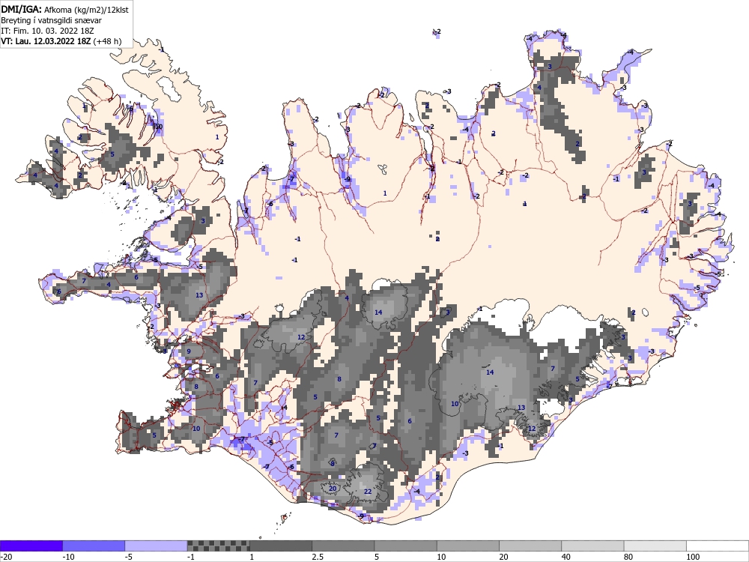Click the dark violet -20 to -10 legend swatch
Viewport: 749px width, 562px height.
pos(31,546)
